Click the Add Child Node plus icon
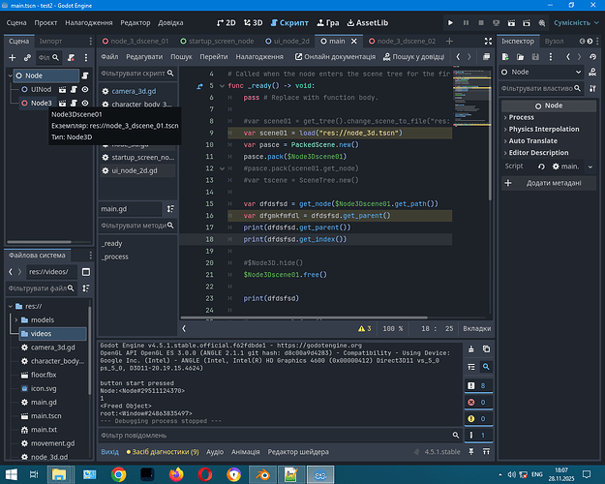This screenshot has width=605, height=484. tap(14, 57)
